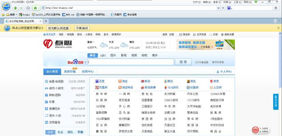Open the favorites star icon
282x136 pixels.
(3, 15)
